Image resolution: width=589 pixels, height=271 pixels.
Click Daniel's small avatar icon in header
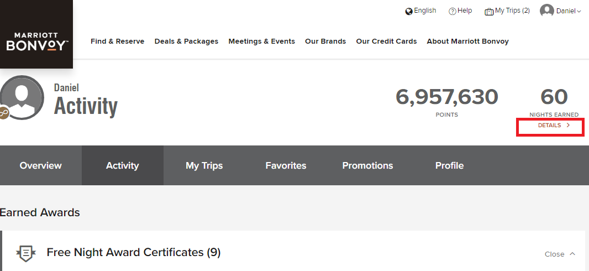pos(547,11)
